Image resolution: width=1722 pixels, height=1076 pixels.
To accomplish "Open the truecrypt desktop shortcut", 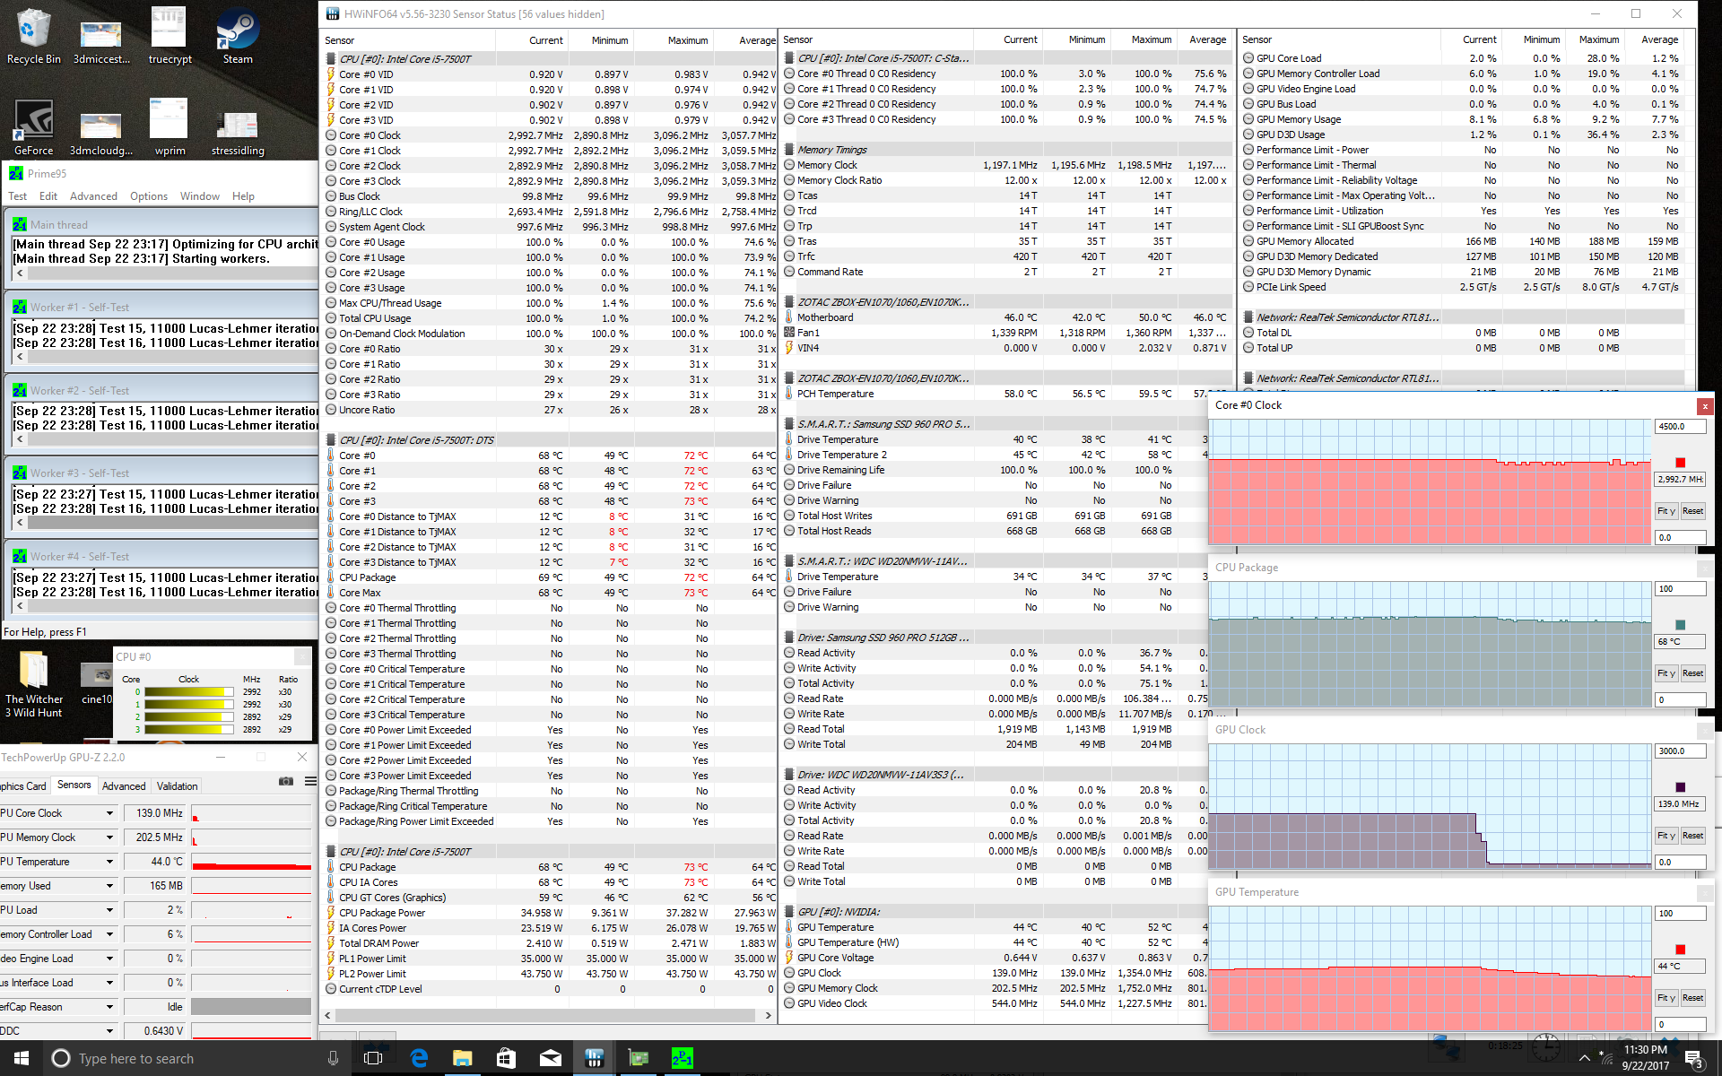I will (170, 36).
